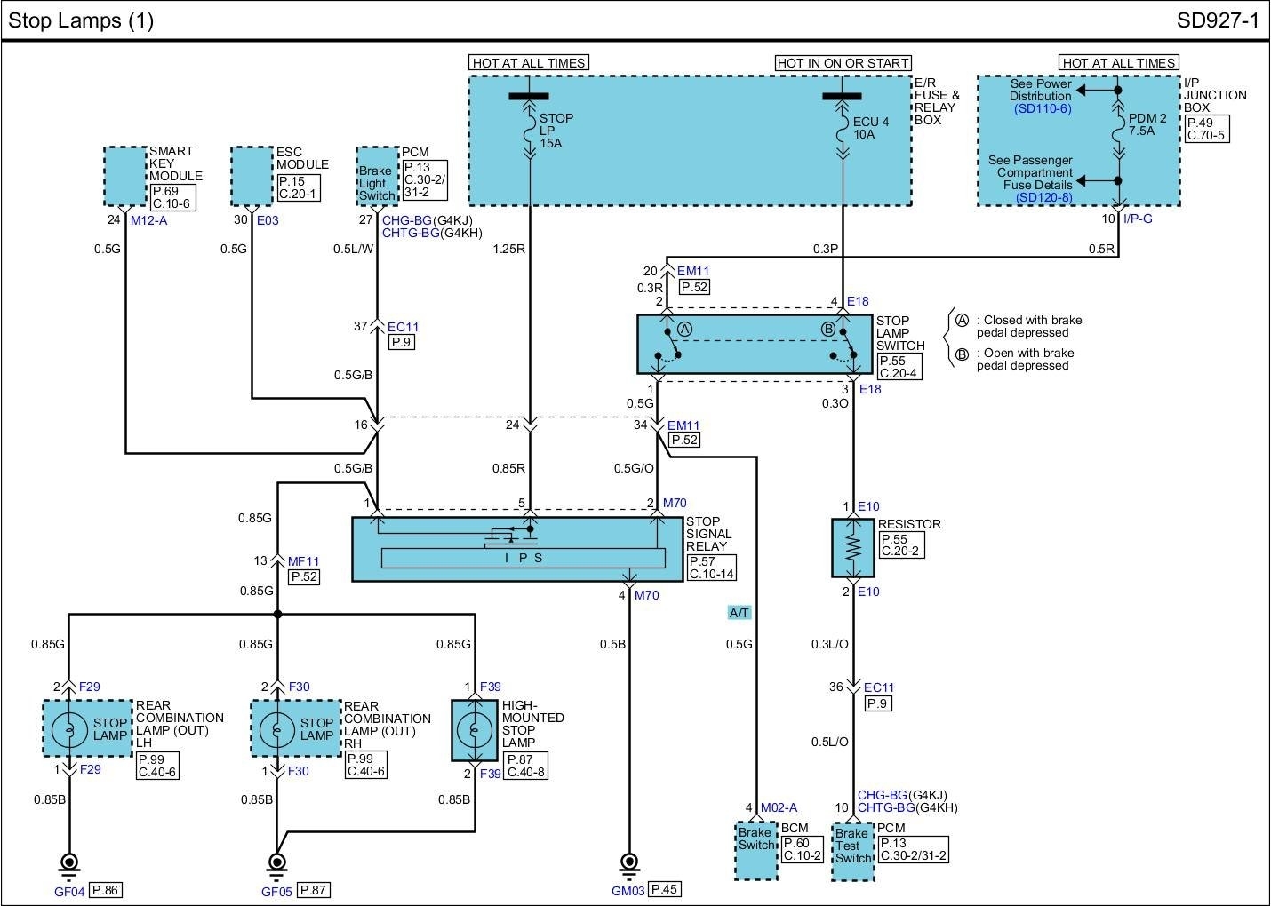Click the 0.3P wire label
This screenshot has width=1271, height=906.
pyautogui.click(x=826, y=250)
